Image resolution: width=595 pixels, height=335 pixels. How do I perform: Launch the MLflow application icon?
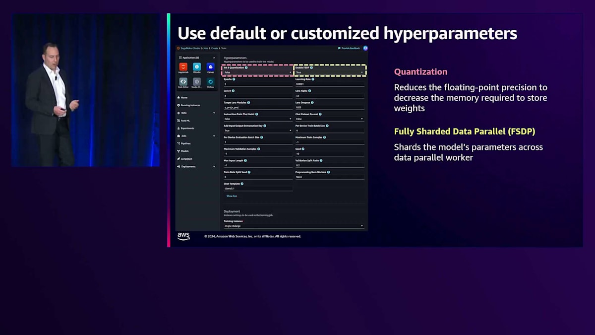pos(211,81)
